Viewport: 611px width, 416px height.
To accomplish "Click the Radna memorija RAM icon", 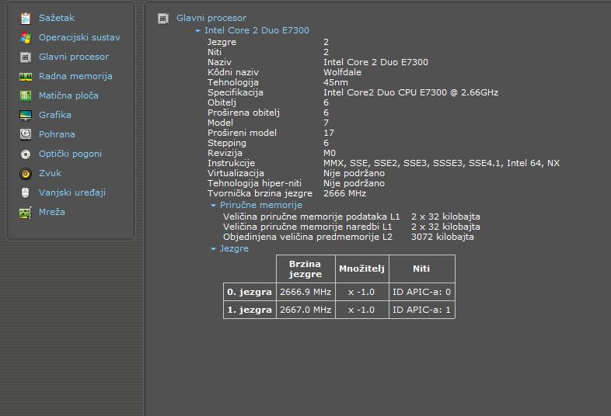I will 25,76.
